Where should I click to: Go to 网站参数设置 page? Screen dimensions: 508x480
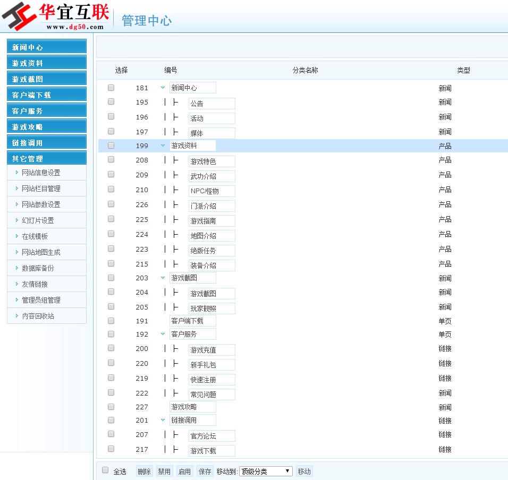41,204
